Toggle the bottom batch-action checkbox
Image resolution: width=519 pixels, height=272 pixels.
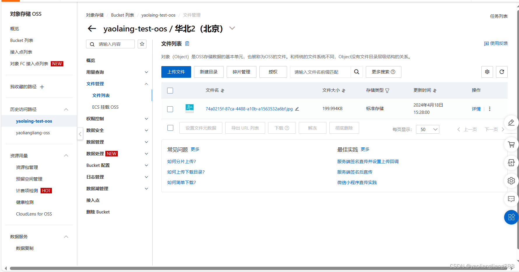[170, 128]
